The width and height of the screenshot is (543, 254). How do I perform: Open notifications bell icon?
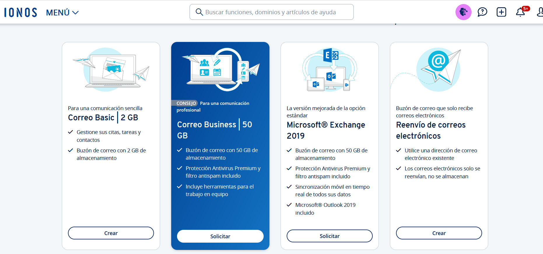(520, 12)
